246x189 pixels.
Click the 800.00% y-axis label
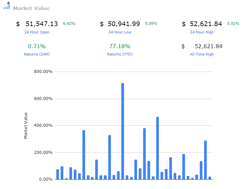[x=44, y=72]
